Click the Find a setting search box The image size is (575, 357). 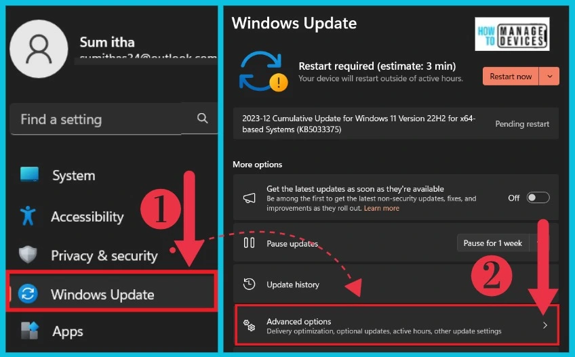point(114,119)
